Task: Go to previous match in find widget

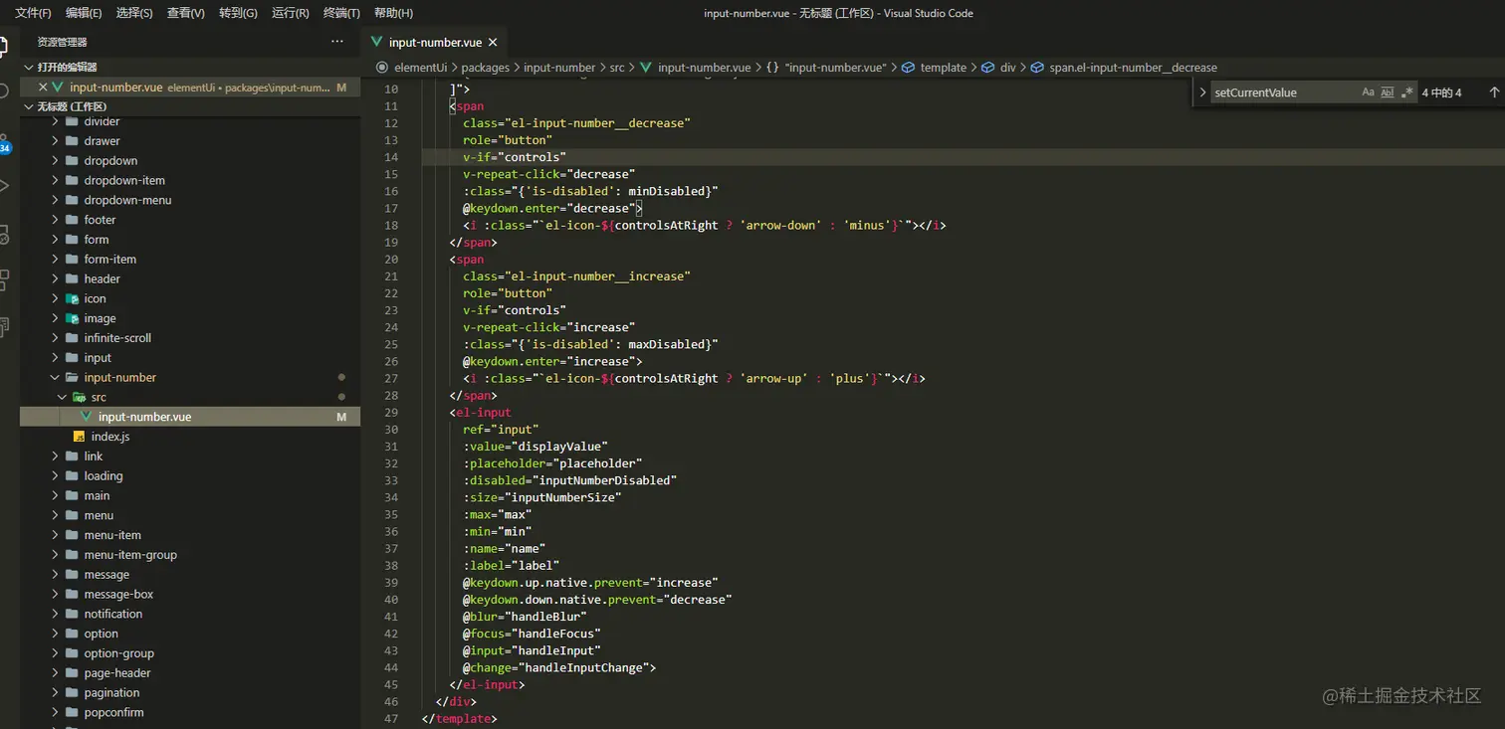Action: click(1494, 92)
